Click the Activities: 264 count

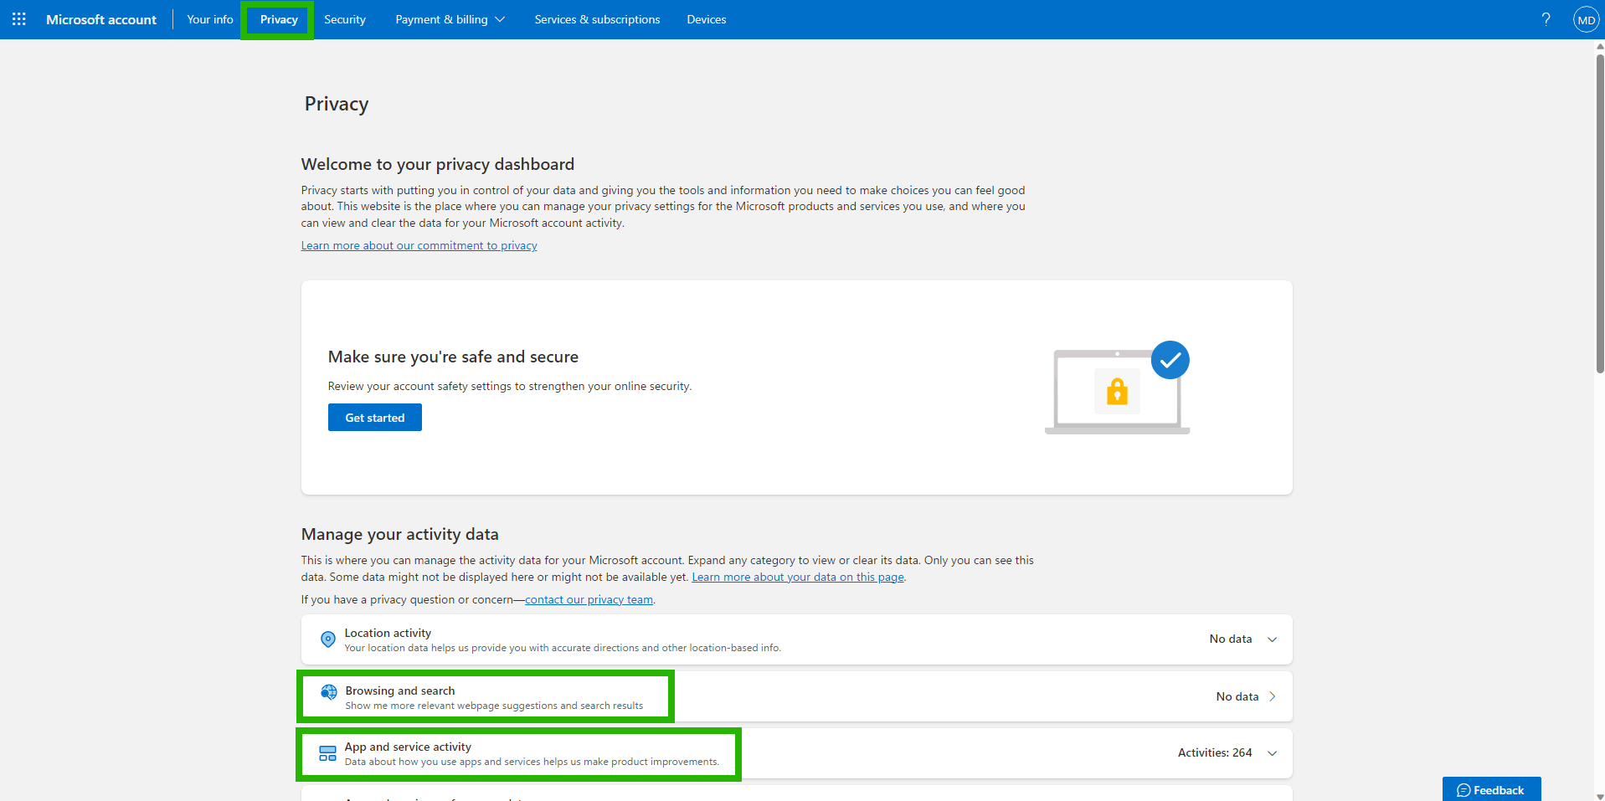(1215, 752)
